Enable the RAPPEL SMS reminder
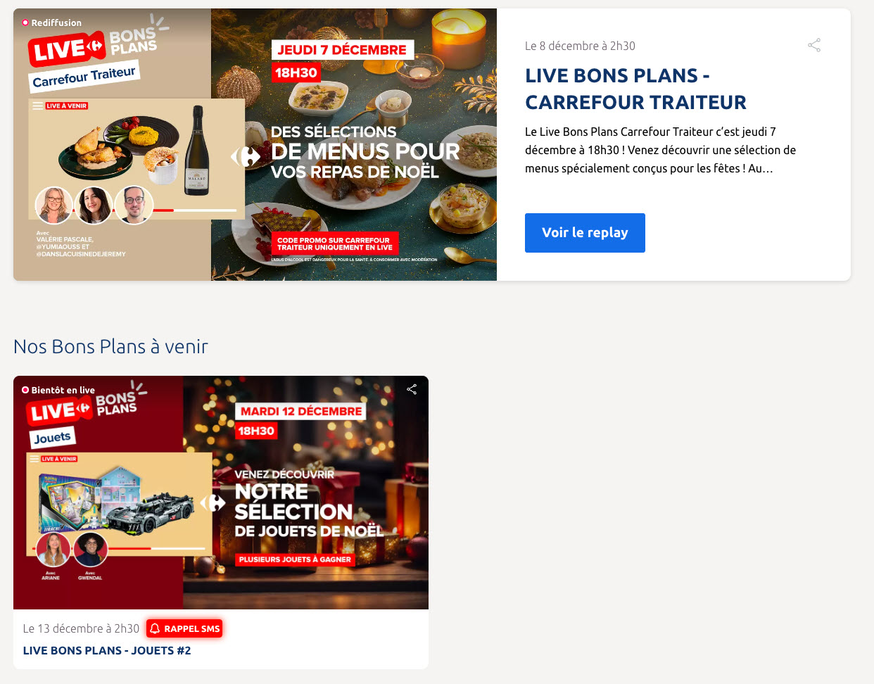This screenshot has height=684, width=874. [184, 628]
